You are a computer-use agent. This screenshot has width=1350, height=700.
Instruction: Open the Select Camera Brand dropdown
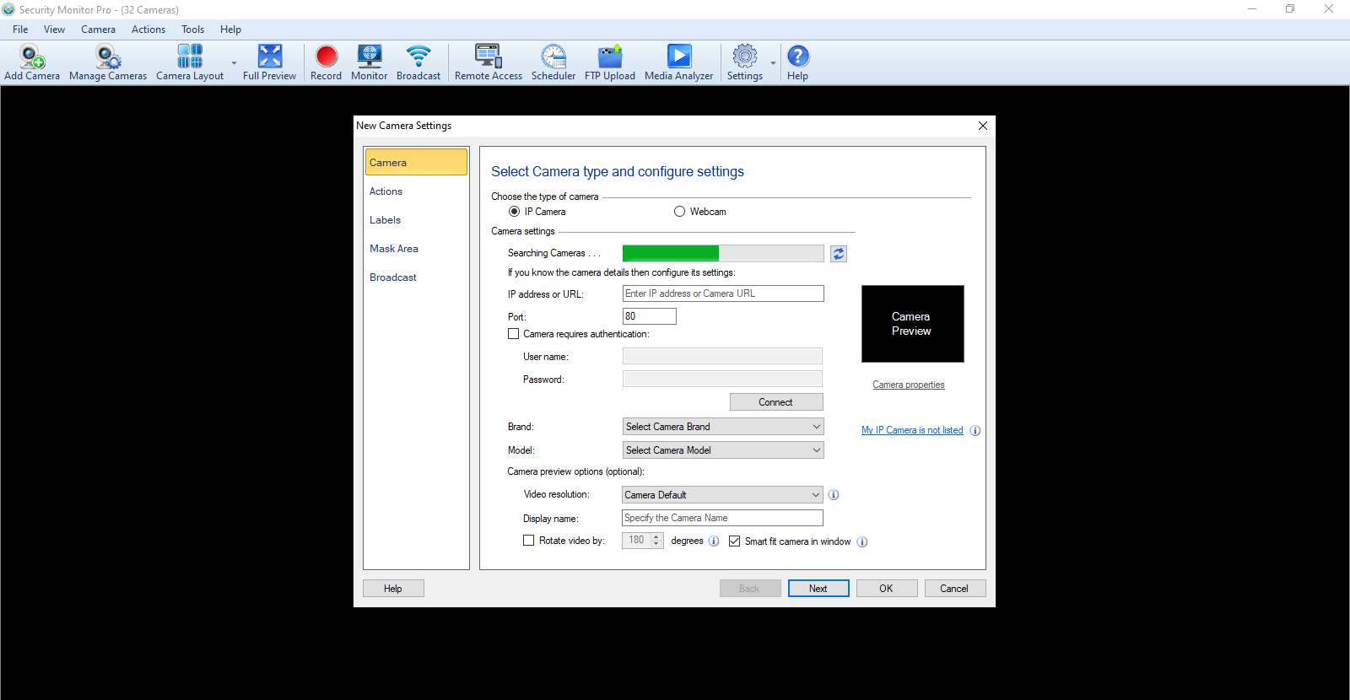(723, 427)
